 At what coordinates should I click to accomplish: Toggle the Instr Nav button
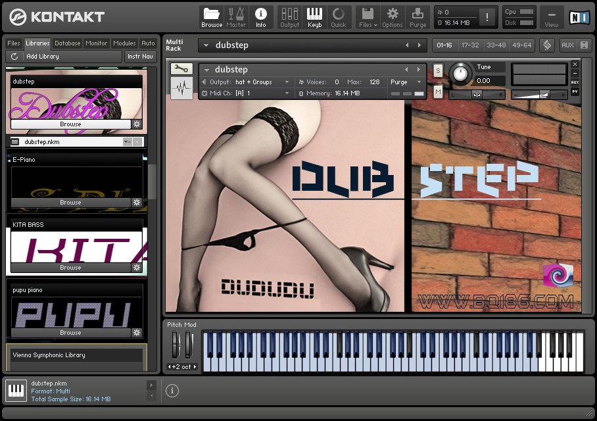140,57
